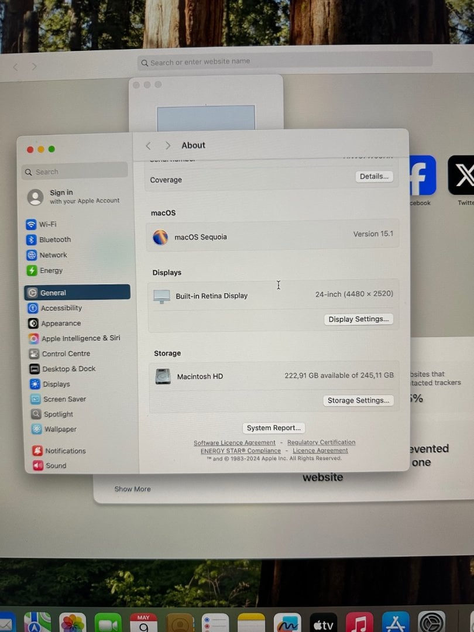Open Bluetooth settings in sidebar
The width and height of the screenshot is (474, 632).
(x=49, y=239)
